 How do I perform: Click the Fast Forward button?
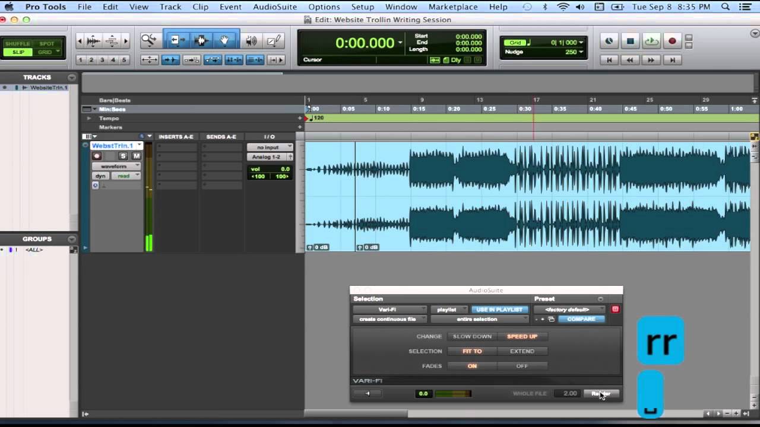[x=651, y=60]
